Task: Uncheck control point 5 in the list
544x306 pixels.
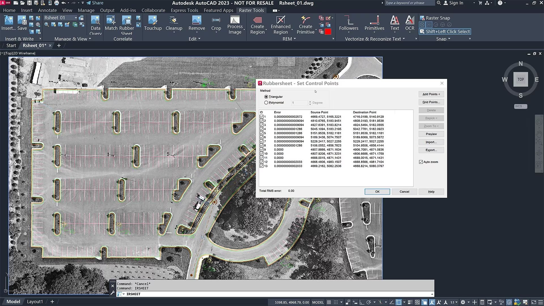Action: [x=261, y=133]
